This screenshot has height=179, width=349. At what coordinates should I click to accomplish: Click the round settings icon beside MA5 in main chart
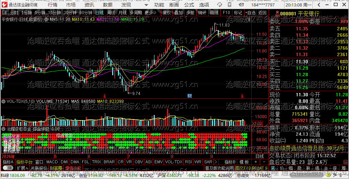point(47,19)
